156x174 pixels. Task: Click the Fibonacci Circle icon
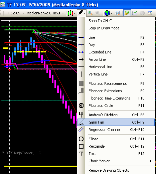pos(81,106)
